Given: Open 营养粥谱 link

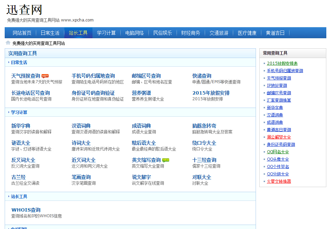Looking at the screenshot, I should coord(141,93).
